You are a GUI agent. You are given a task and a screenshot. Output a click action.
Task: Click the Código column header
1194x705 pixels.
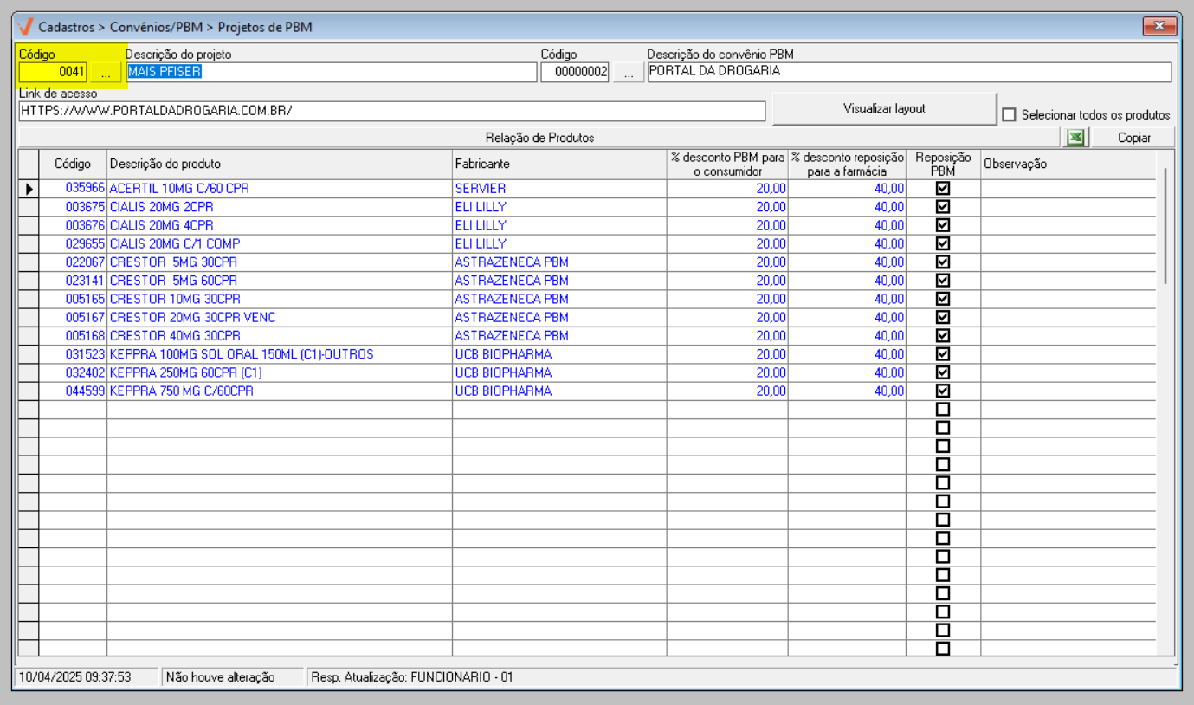[73, 164]
